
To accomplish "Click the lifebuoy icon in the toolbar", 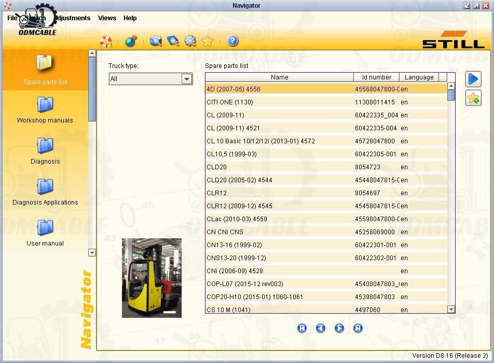I will point(106,42).
